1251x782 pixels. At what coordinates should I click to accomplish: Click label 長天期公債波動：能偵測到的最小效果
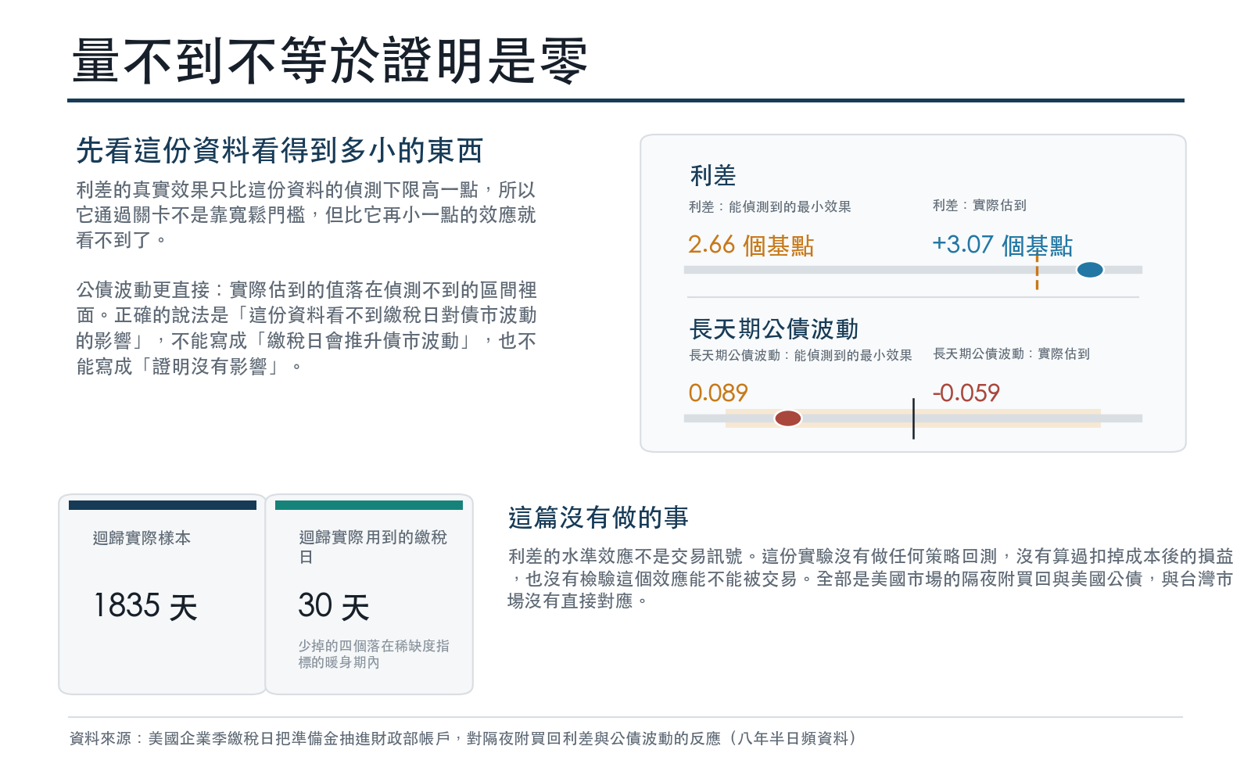[800, 355]
